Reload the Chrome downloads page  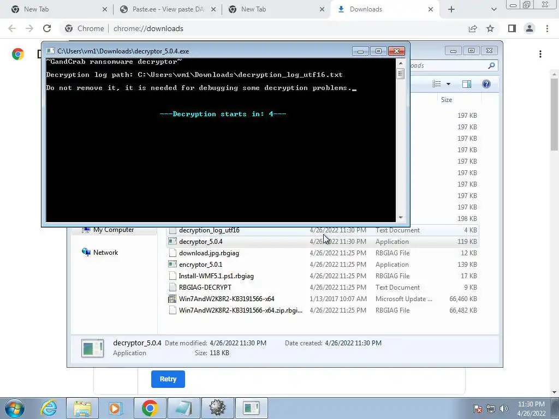point(47,28)
